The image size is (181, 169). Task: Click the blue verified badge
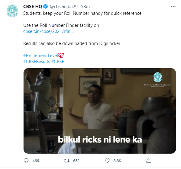(x=46, y=6)
